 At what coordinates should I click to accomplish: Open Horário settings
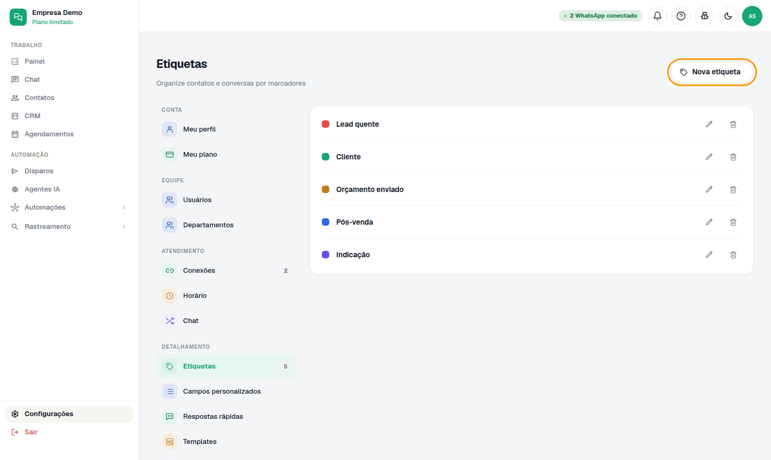(x=226, y=296)
